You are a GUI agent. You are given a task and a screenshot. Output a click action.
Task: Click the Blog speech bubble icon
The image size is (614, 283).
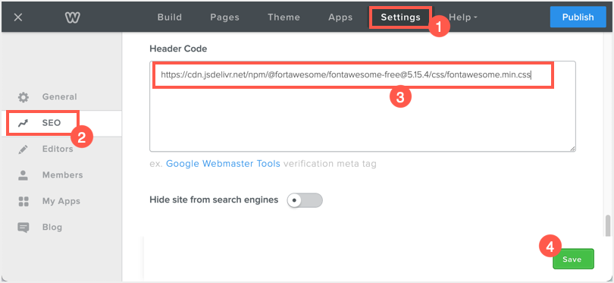[x=23, y=228]
